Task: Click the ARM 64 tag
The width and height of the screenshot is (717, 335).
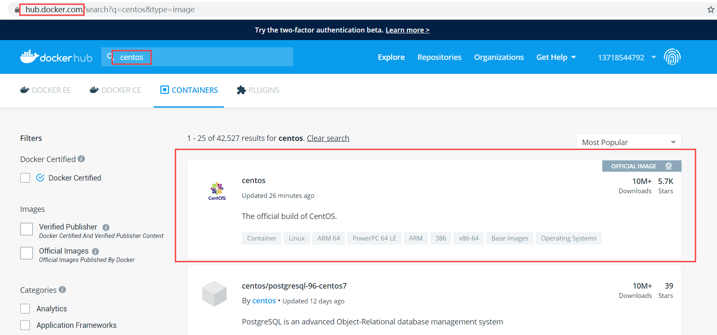Action: 329,238
